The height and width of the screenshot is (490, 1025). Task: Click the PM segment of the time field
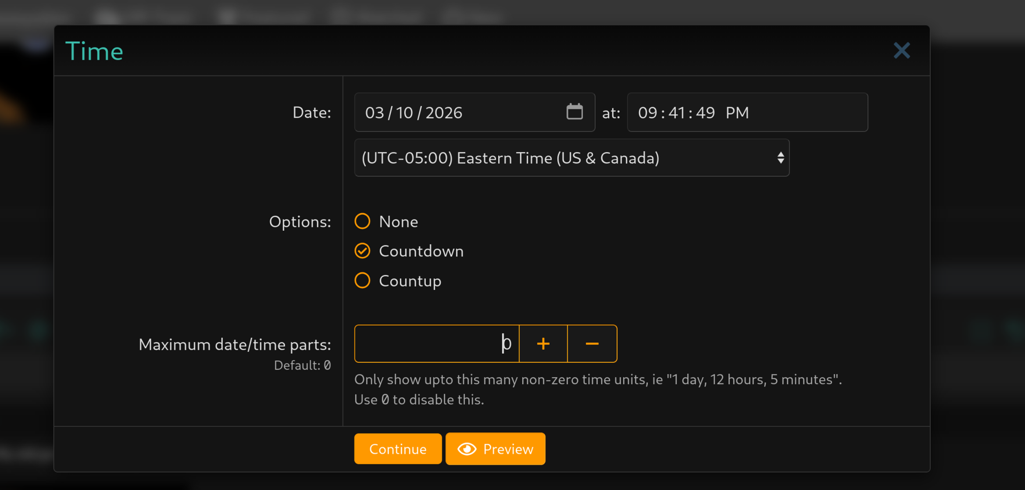click(x=737, y=113)
